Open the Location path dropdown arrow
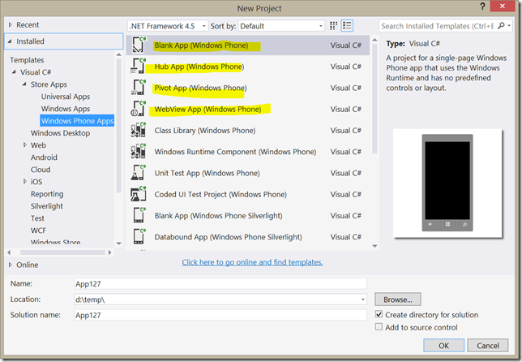The width and height of the screenshot is (522, 362). point(362,300)
